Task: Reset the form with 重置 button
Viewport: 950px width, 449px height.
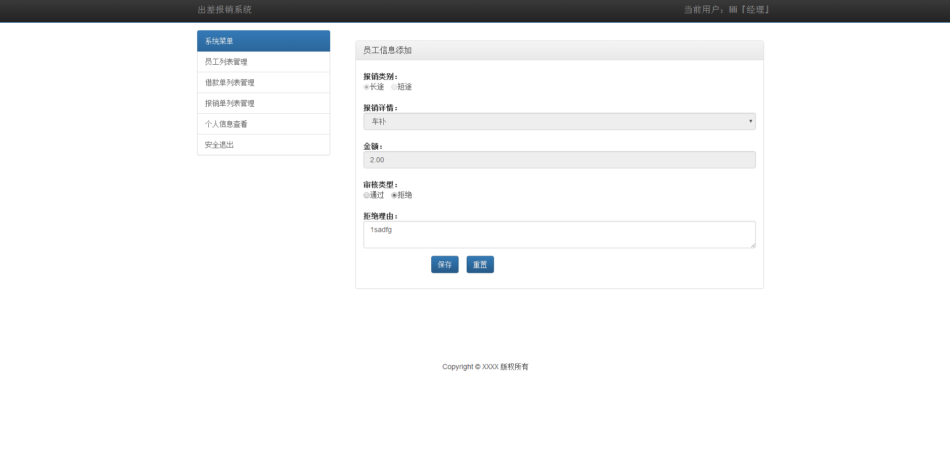Action: click(480, 264)
